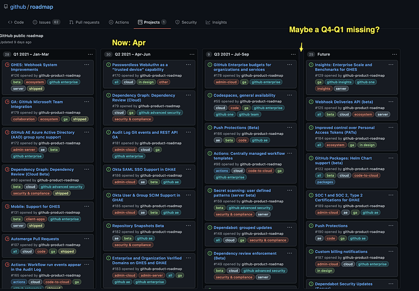
Task: Click open-issue icon on Webhook Deliveries API card
Action: (x=311, y=102)
